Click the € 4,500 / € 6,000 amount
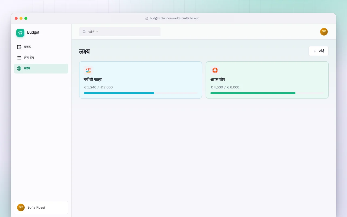 tap(225, 87)
